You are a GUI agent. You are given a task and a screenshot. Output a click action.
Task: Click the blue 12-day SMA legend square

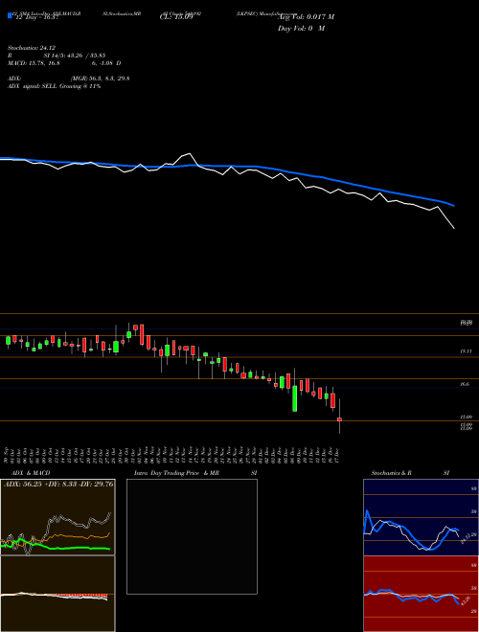10,15
